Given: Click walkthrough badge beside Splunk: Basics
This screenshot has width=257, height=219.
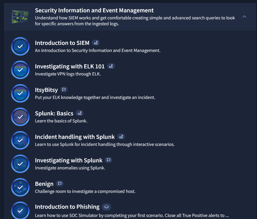Looking at the screenshot, I should pos(79,113).
